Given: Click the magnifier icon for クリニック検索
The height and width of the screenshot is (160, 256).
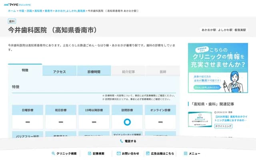Looking at the screenshot, I should [53, 153].
